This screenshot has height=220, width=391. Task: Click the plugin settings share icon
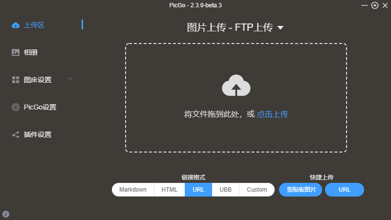tap(16, 135)
